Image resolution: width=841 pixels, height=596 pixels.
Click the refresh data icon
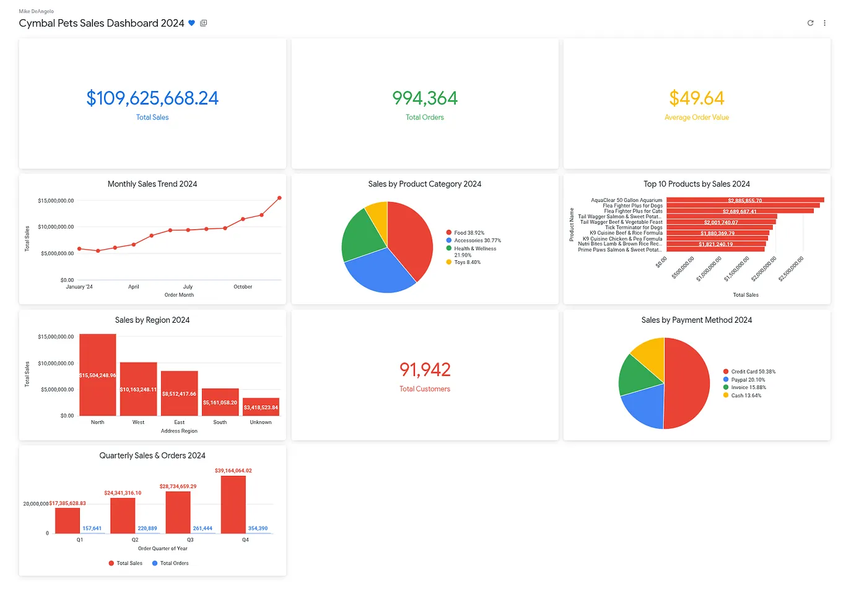tap(810, 23)
